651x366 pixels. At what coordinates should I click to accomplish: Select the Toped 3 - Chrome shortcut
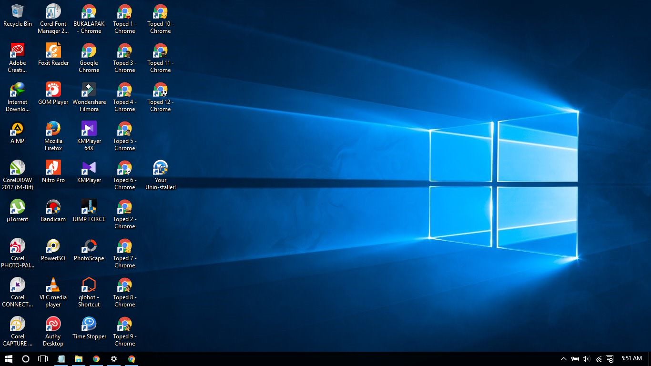(124, 58)
